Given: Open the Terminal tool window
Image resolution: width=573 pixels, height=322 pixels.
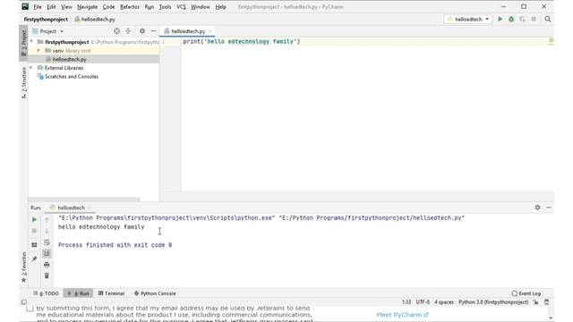Looking at the screenshot, I should coord(111,293).
